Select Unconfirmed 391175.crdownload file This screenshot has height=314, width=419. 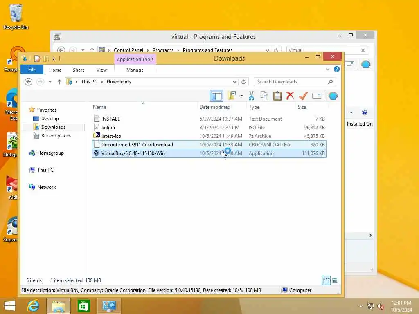[x=209, y=145]
